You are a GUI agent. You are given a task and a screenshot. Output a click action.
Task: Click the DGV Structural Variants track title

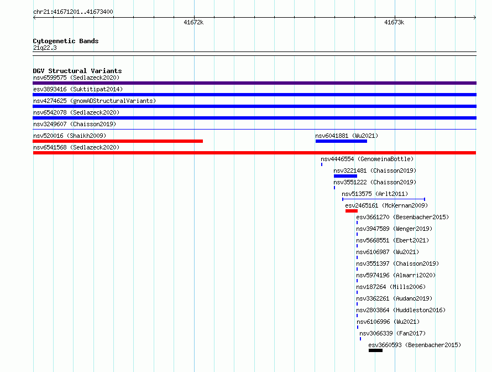click(x=77, y=71)
